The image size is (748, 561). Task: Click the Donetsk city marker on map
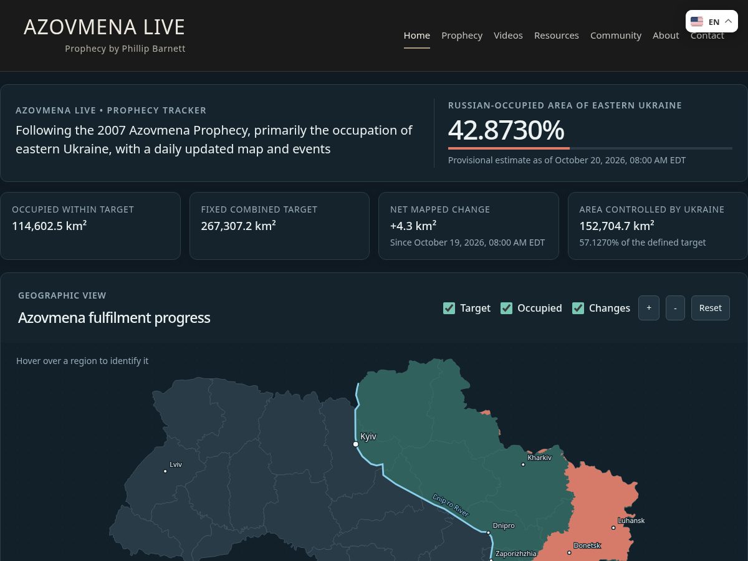(569, 552)
